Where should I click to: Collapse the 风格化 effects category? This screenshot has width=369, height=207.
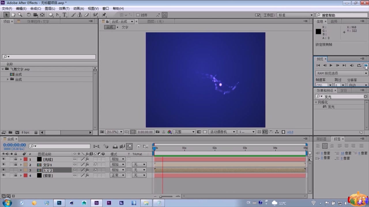click(316, 102)
